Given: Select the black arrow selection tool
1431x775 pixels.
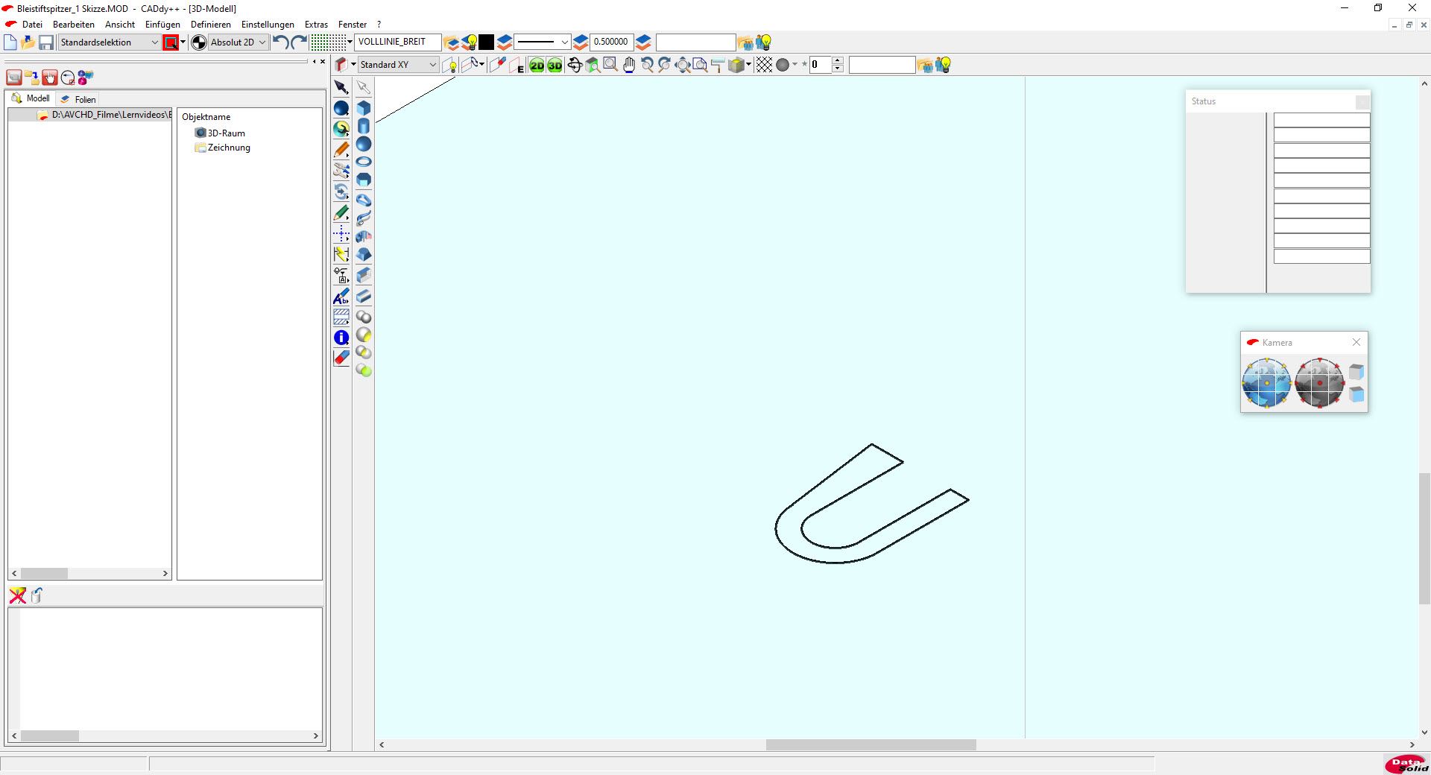Looking at the screenshot, I should tap(341, 88).
